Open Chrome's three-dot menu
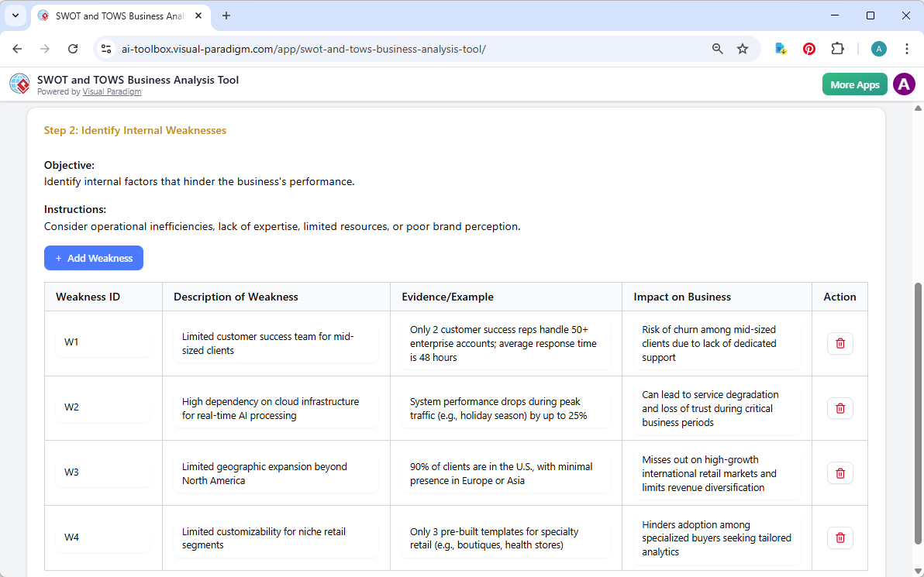The height and width of the screenshot is (577, 924). pos(906,48)
